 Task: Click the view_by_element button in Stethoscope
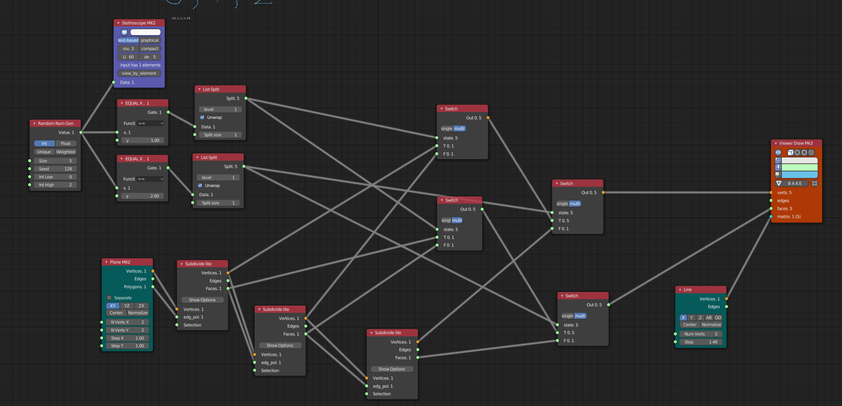tap(139, 73)
